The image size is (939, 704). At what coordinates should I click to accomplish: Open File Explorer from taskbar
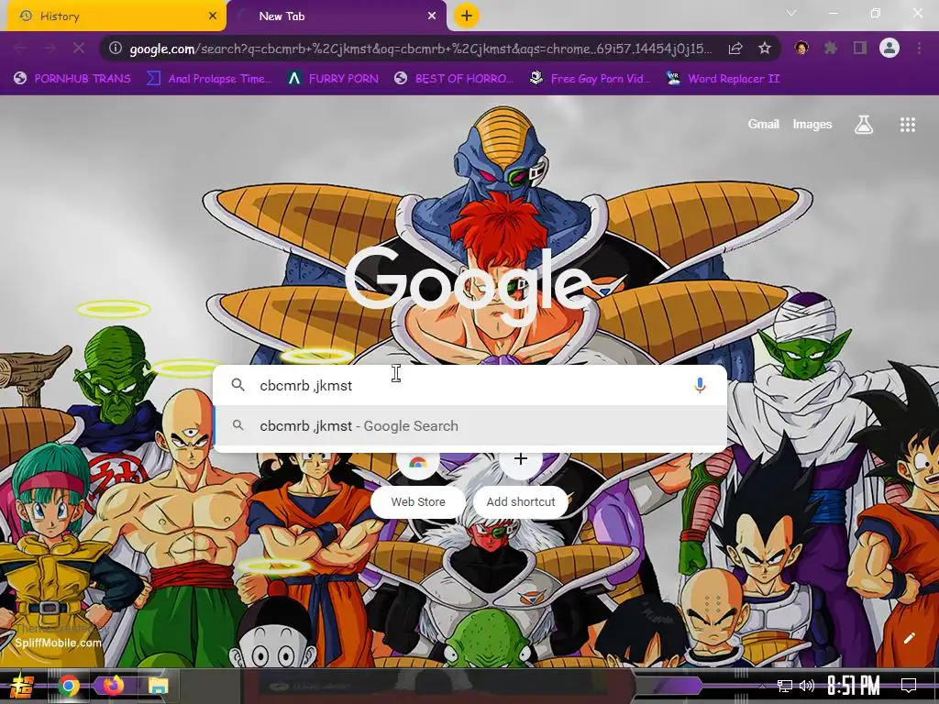pos(158,686)
